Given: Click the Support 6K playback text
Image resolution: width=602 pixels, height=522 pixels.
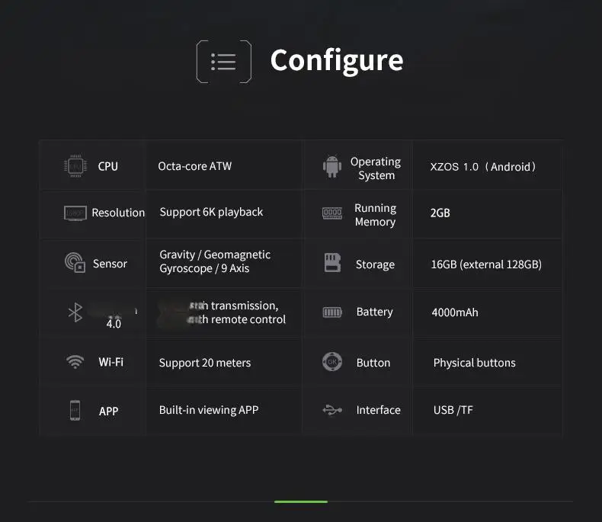Looking at the screenshot, I should coord(211,212).
